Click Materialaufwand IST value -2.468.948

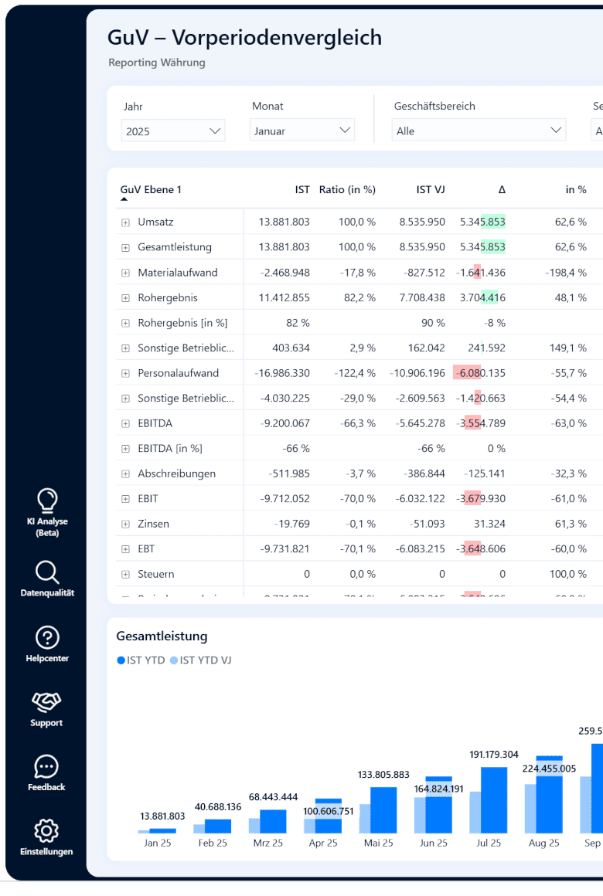(x=285, y=273)
